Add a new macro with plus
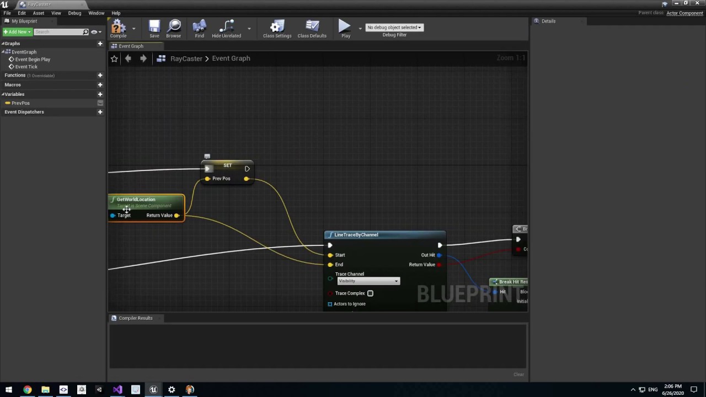 [x=100, y=85]
